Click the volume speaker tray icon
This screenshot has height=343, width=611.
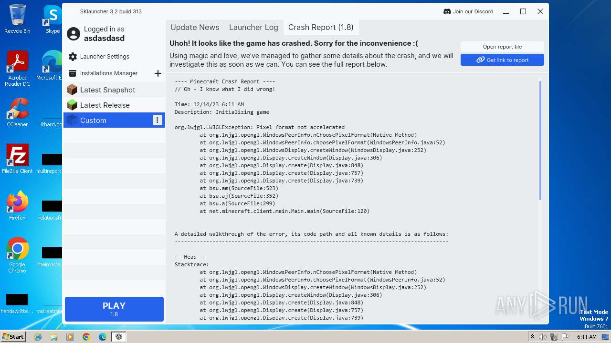pyautogui.click(x=543, y=337)
